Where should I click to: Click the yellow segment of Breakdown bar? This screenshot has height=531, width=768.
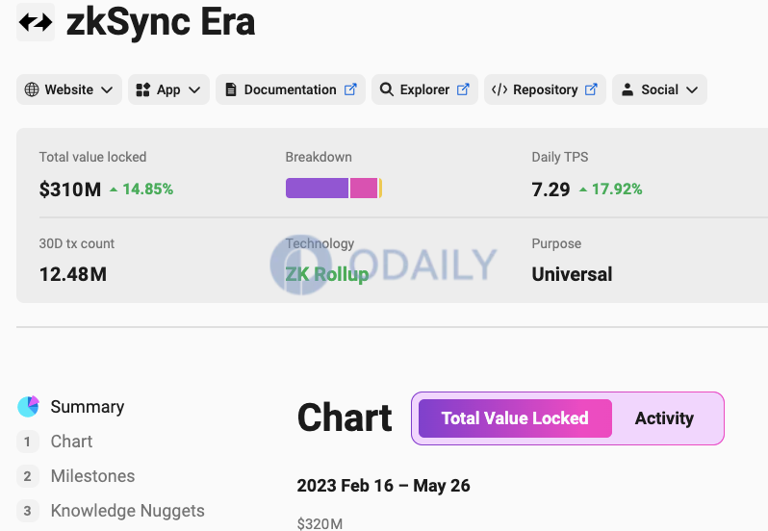coord(380,189)
